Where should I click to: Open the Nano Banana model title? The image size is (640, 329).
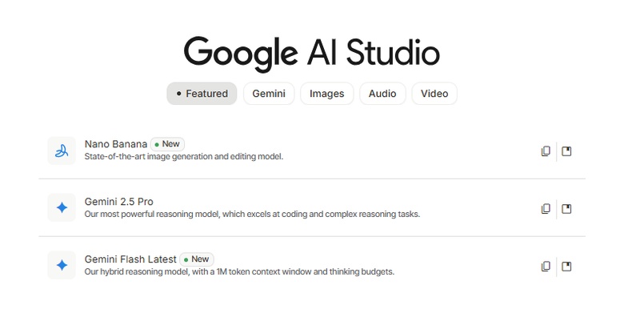pyautogui.click(x=115, y=144)
